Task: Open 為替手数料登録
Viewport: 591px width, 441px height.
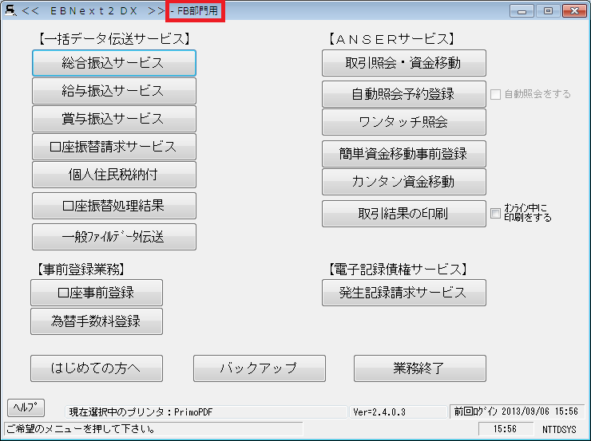Action: (97, 321)
